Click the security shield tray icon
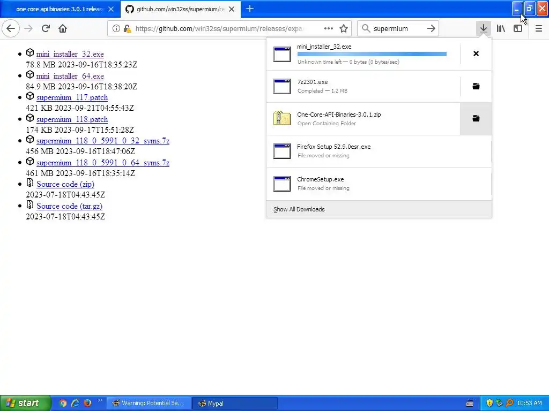Image resolution: width=549 pixels, height=411 pixels. pyautogui.click(x=489, y=403)
